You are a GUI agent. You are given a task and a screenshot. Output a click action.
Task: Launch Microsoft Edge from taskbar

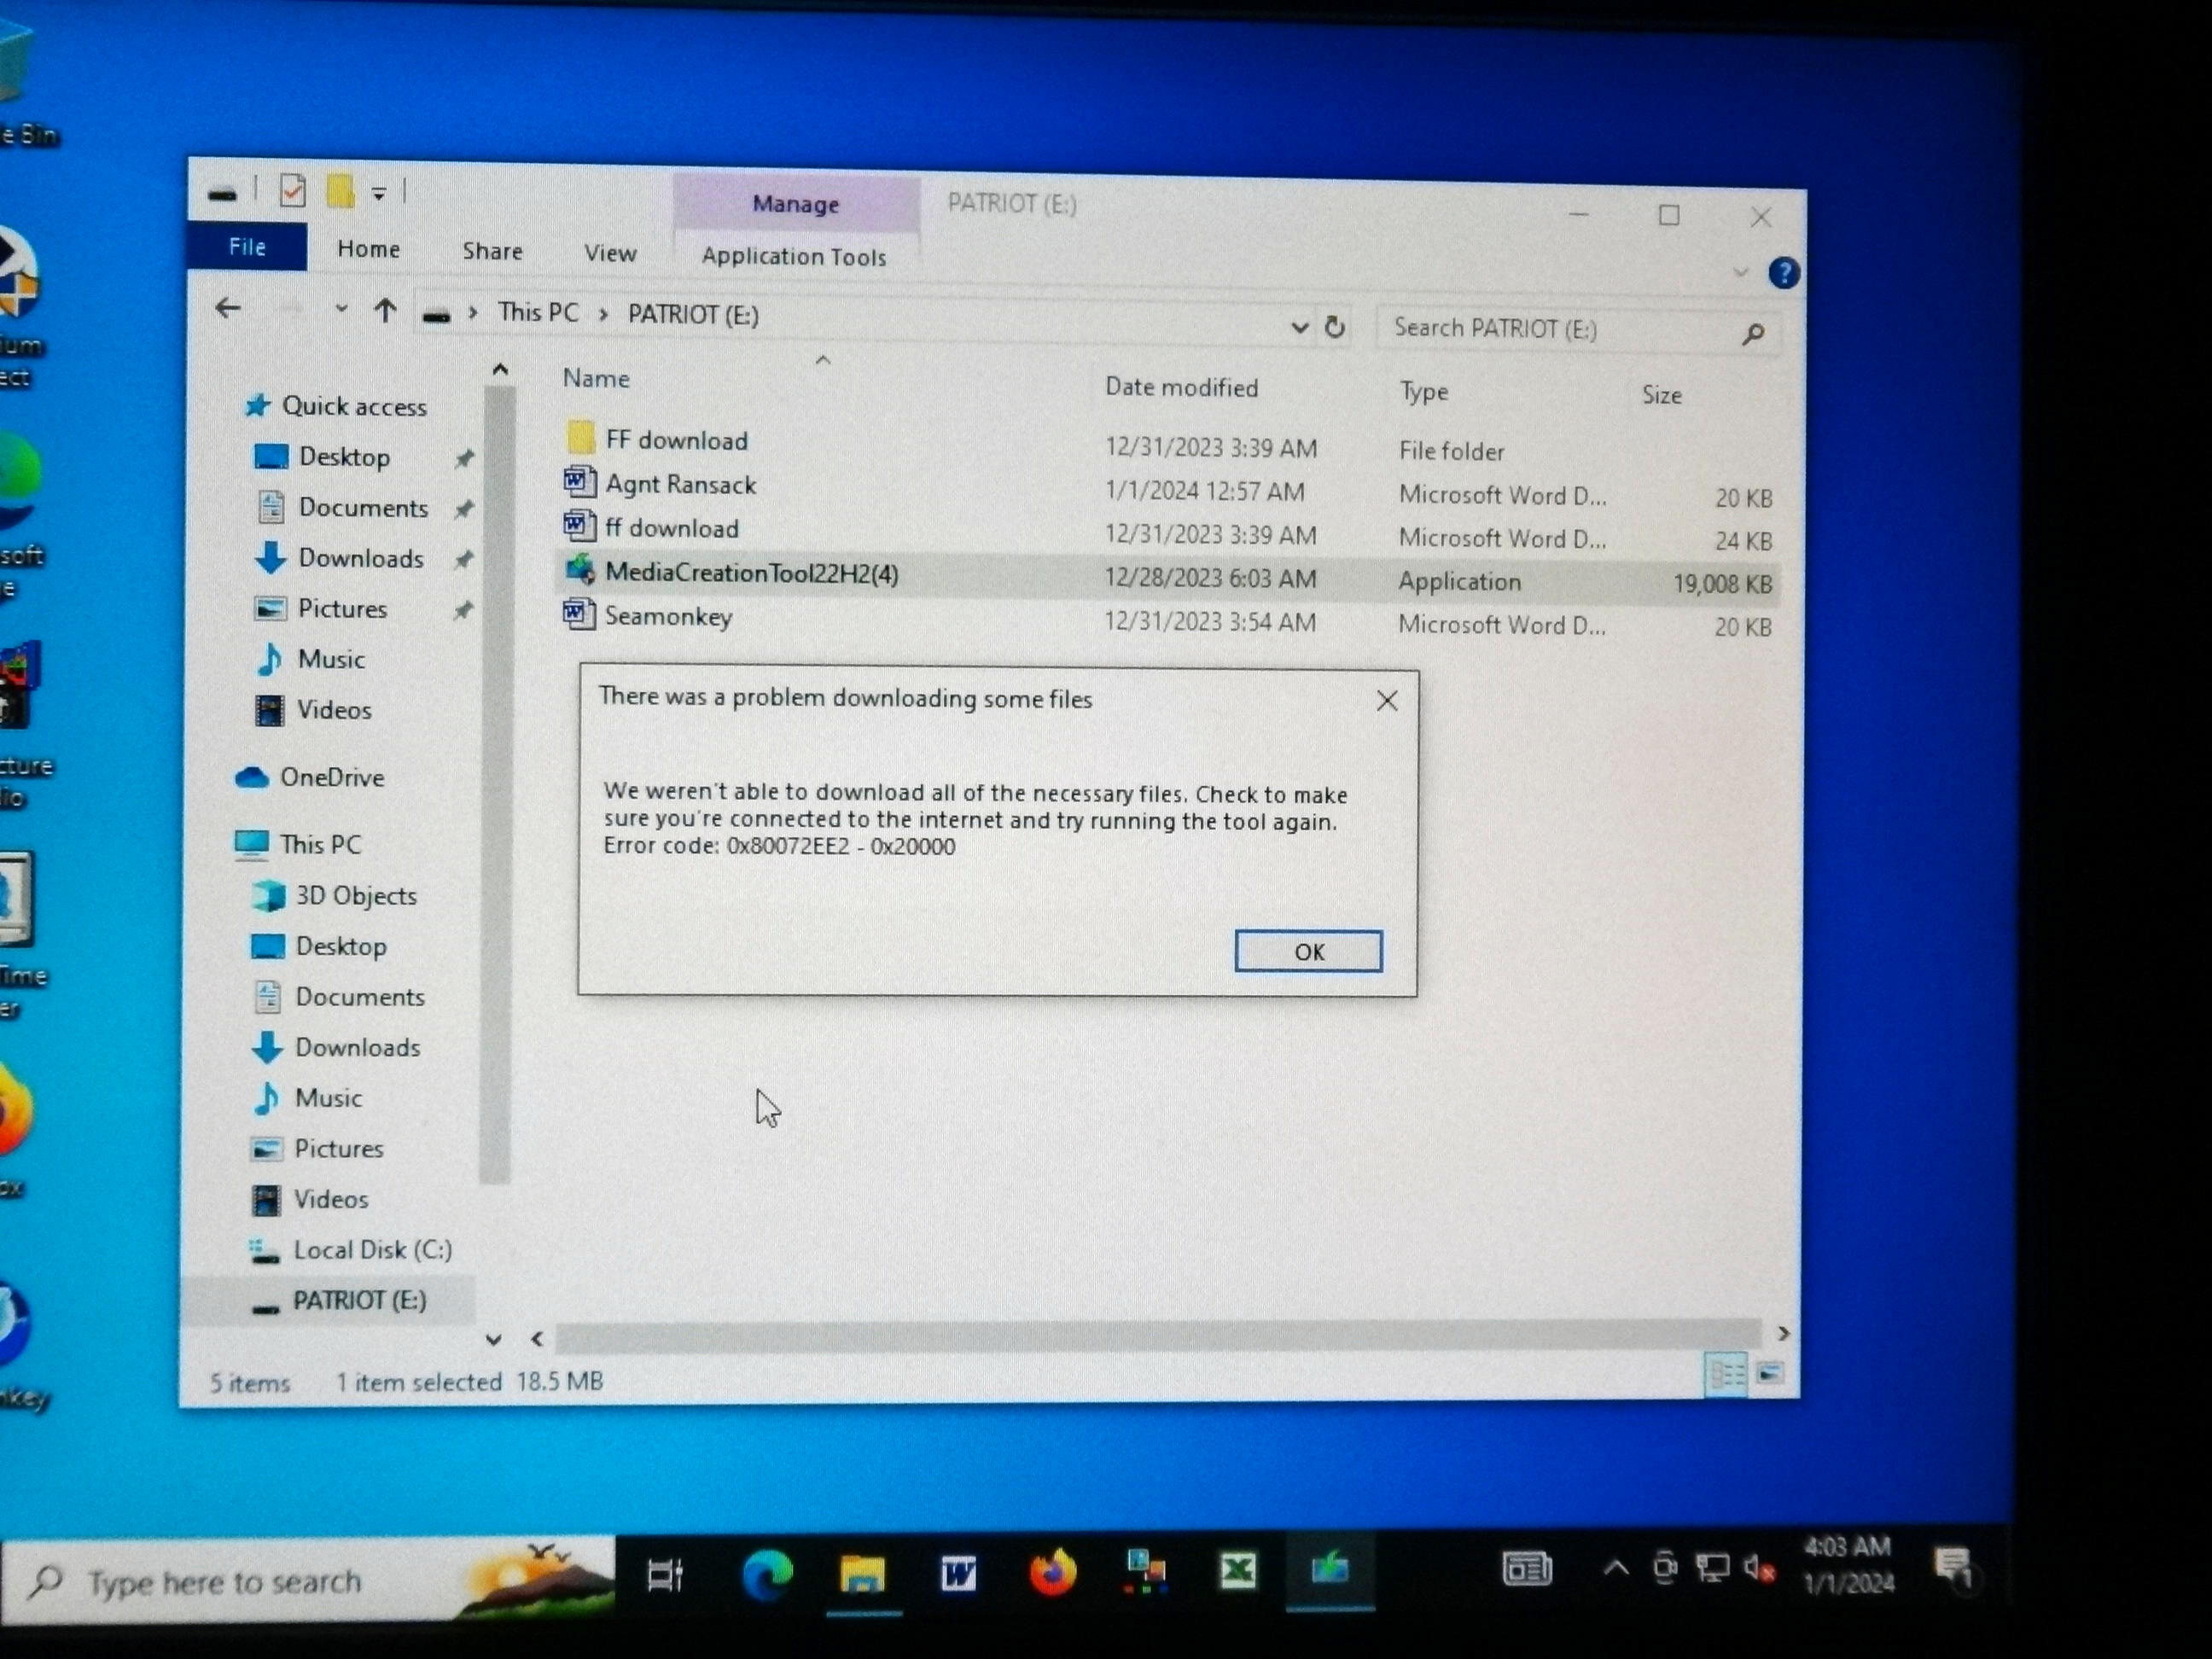768,1574
